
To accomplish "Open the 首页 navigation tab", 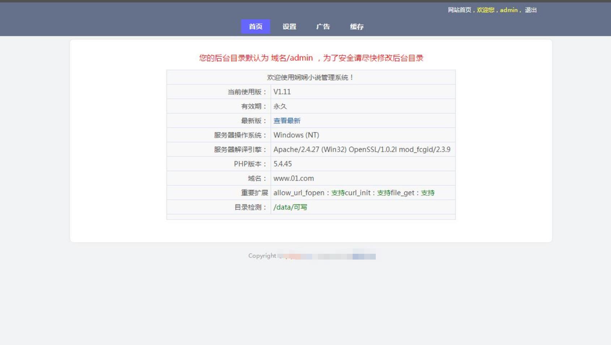I will 255,27.
